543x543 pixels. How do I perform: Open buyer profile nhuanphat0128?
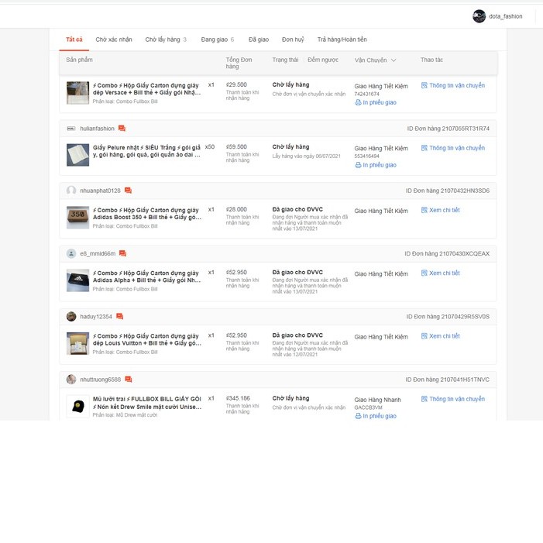pyautogui.click(x=100, y=191)
